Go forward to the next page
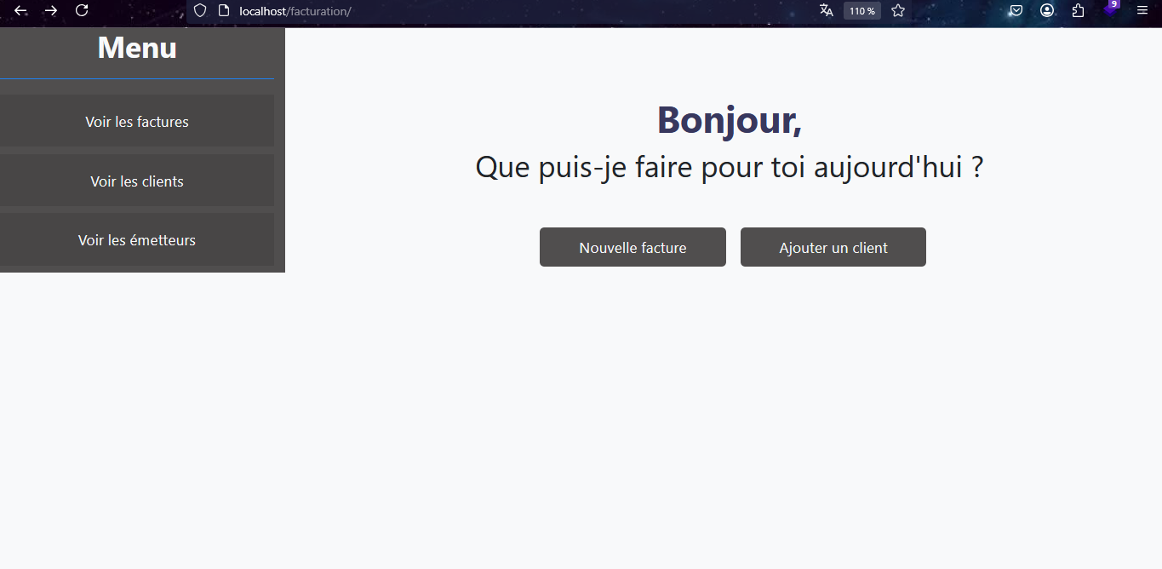Viewport: 1162px width, 569px height. pyautogui.click(x=51, y=11)
